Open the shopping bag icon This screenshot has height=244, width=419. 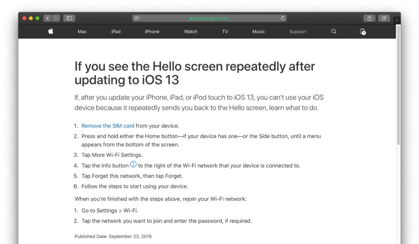coord(363,31)
